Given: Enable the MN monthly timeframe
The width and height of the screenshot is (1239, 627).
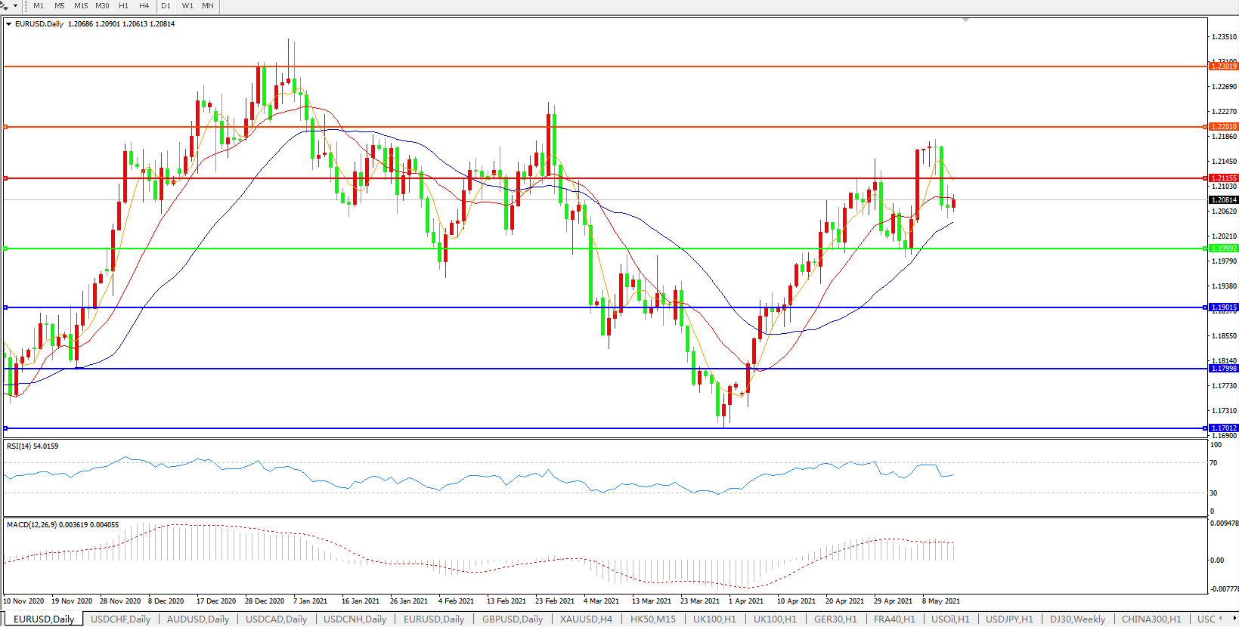Looking at the screenshot, I should pyautogui.click(x=208, y=6).
